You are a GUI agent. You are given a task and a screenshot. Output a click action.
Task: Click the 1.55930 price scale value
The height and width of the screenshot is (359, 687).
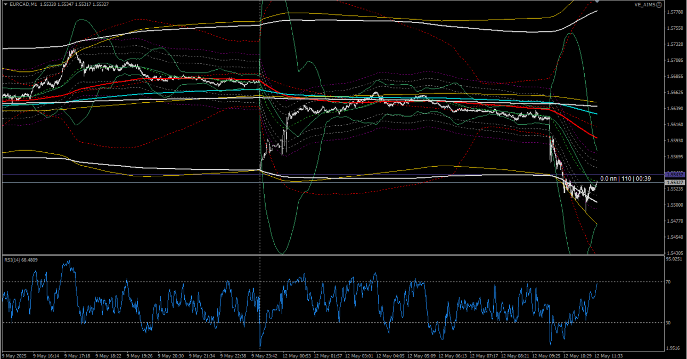pyautogui.click(x=675, y=141)
